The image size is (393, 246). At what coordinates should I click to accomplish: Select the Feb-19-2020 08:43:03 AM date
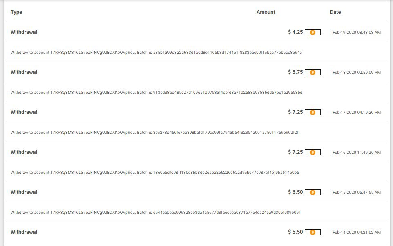point(356,32)
